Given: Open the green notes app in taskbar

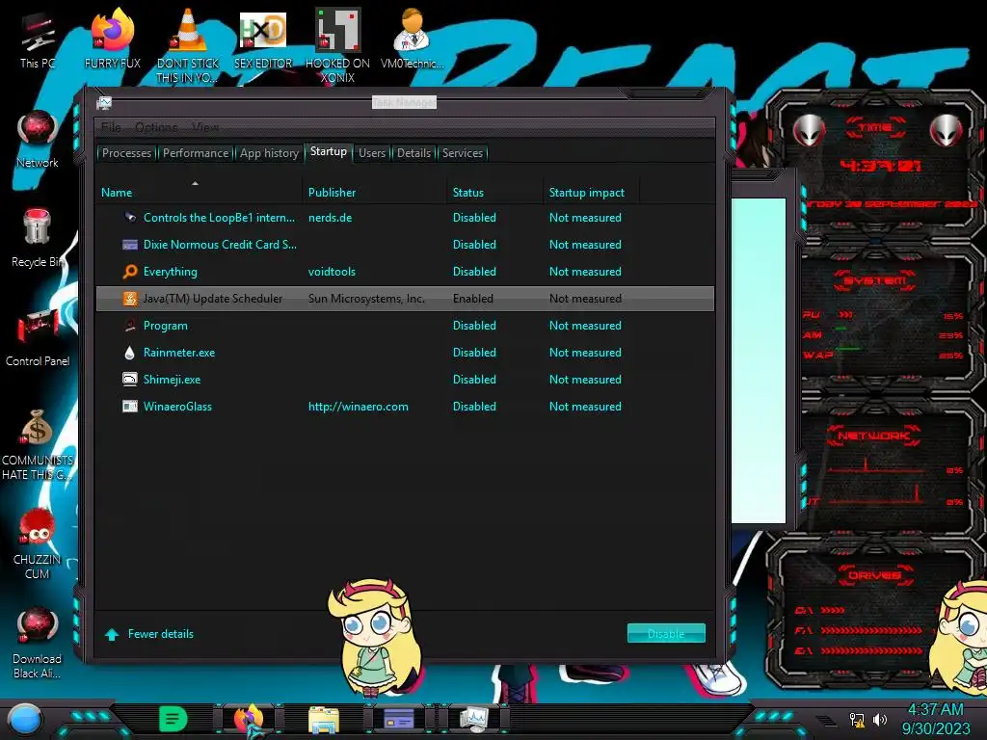Looking at the screenshot, I should pyautogui.click(x=173, y=719).
